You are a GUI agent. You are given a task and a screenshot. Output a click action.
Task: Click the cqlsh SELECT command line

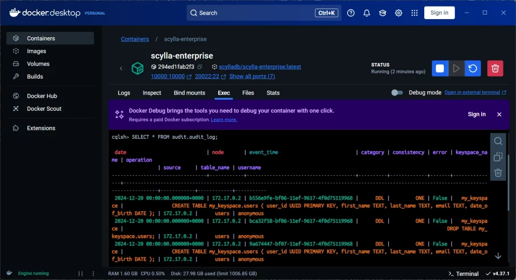(x=165, y=137)
